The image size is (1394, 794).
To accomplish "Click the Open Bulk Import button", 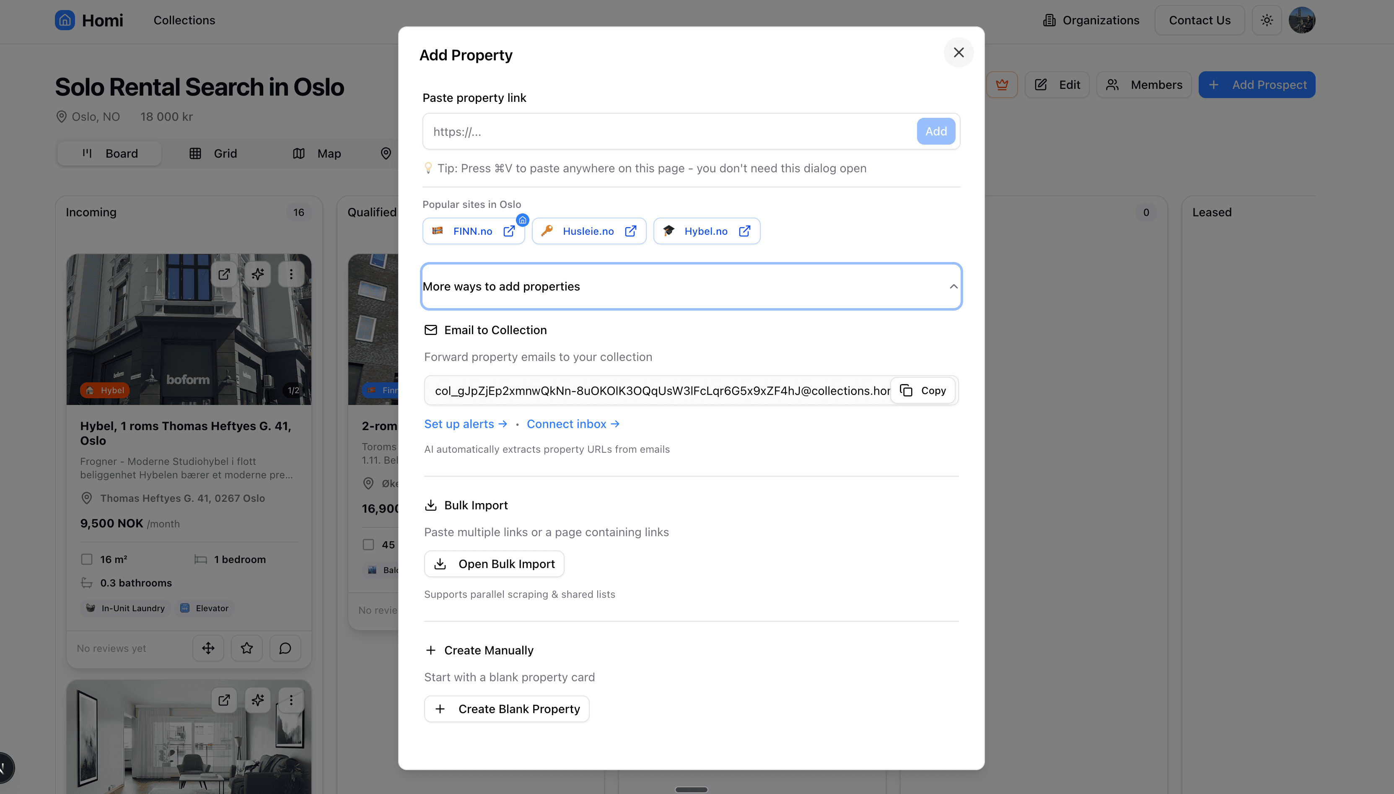I will pos(494,564).
